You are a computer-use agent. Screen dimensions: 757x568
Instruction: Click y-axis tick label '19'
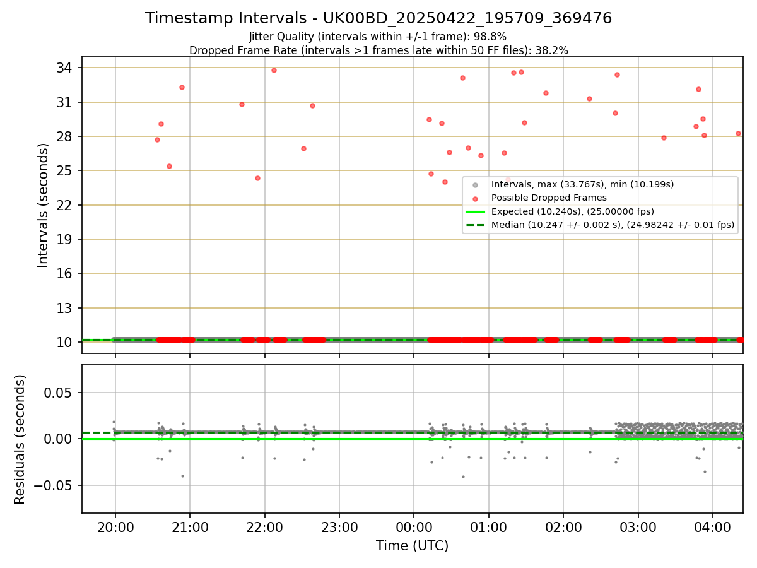(x=65, y=239)
